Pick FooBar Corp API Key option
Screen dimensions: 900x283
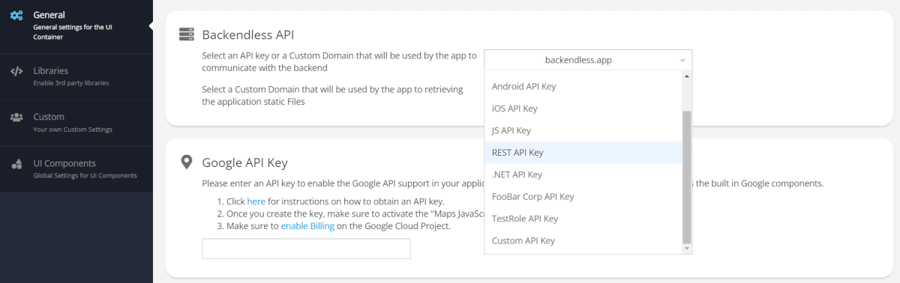(x=583, y=197)
